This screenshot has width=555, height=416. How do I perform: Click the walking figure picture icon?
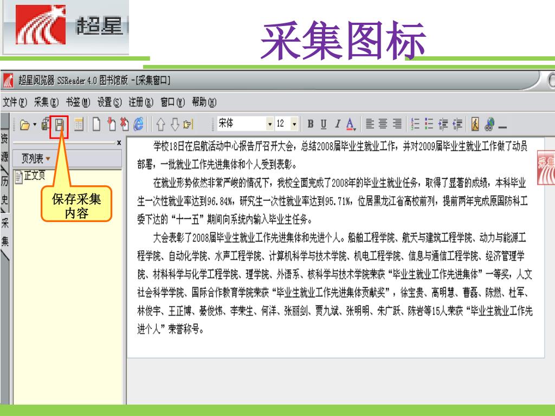[475, 124]
